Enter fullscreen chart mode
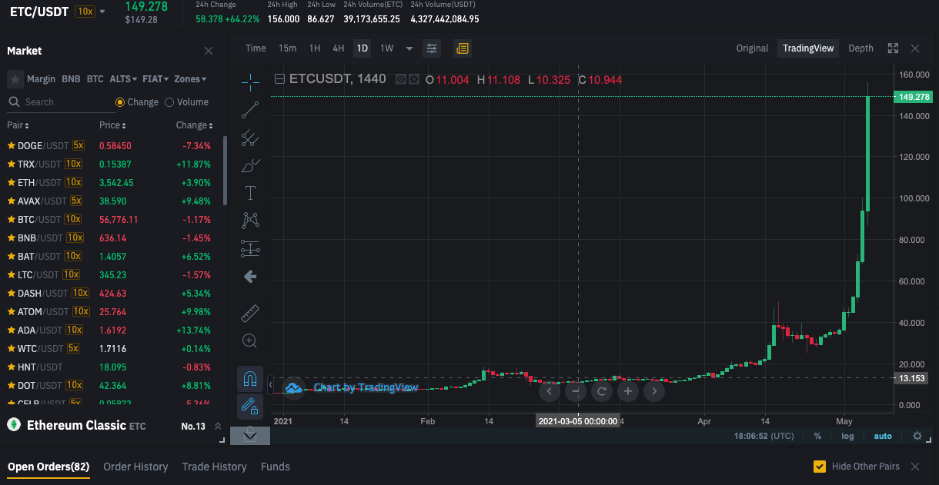 (893, 48)
